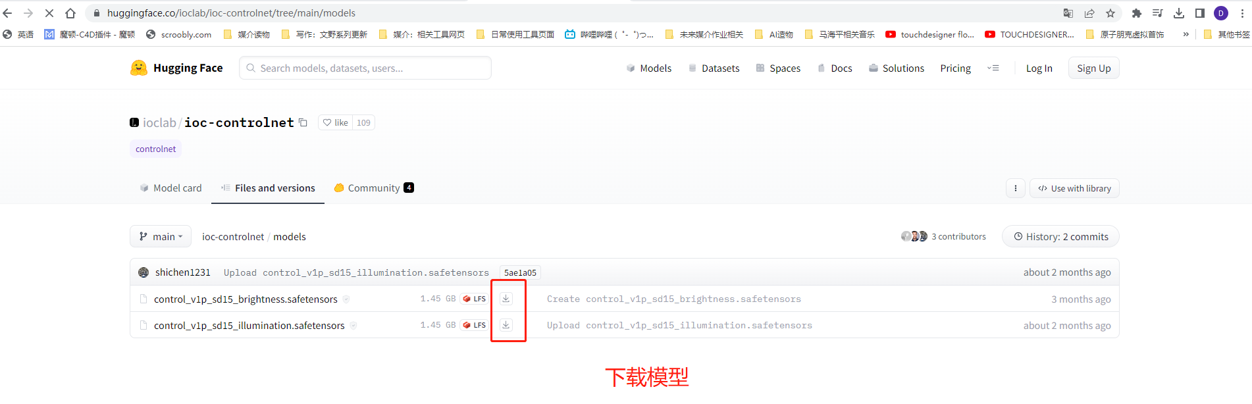Click the controlnet tag
1252x404 pixels.
click(156, 149)
